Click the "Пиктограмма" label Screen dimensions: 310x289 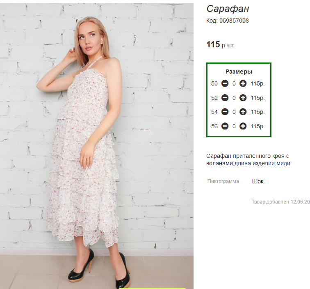tap(223, 181)
